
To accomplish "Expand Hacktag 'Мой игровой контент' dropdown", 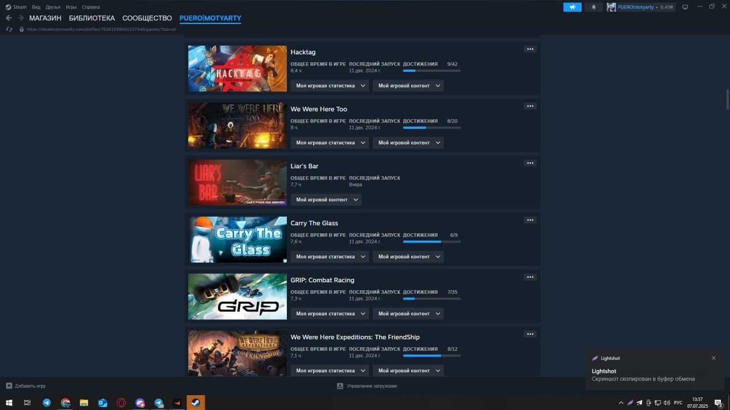I will (x=408, y=86).
